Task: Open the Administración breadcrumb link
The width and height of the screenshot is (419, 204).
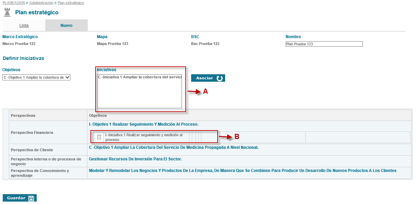Action: (41, 3)
